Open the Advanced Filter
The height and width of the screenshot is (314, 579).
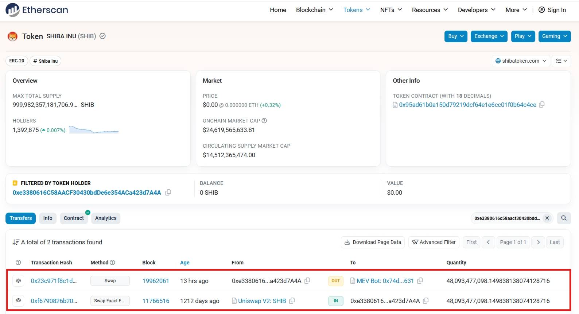(x=434, y=242)
